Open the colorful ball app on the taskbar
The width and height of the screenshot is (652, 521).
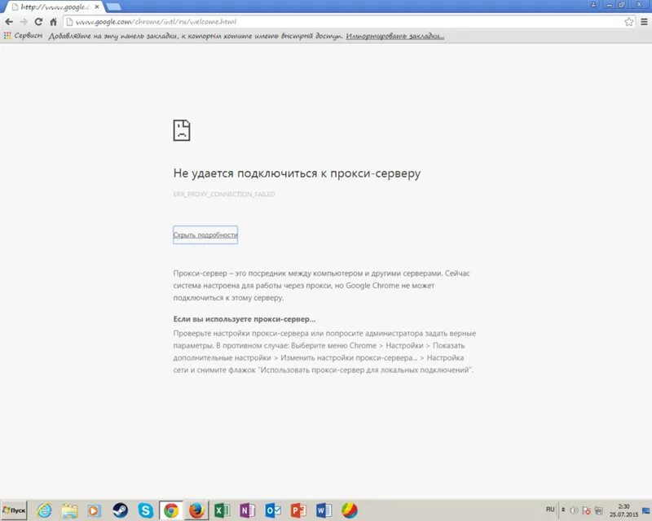[x=350, y=510]
